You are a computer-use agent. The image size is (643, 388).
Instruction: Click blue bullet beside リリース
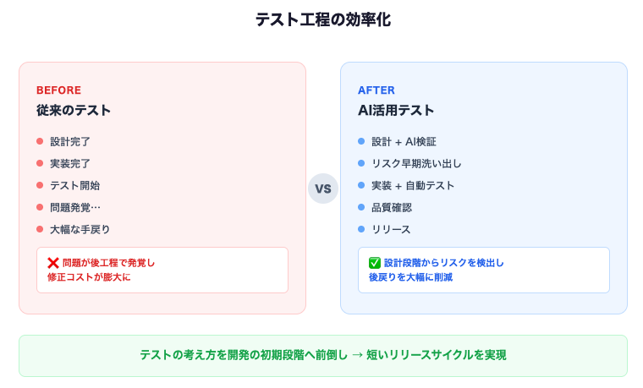[361, 229]
